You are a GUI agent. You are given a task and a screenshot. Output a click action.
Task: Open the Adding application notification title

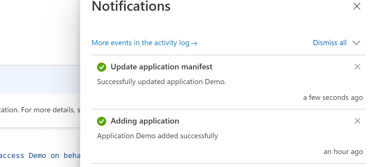coord(145,121)
